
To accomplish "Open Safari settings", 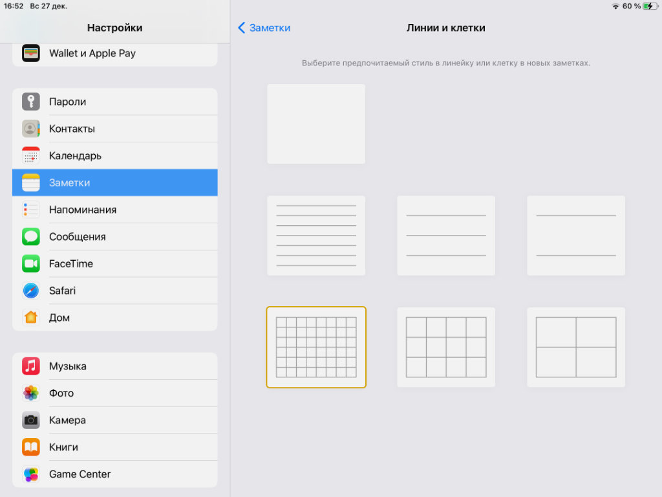I will 115,291.
